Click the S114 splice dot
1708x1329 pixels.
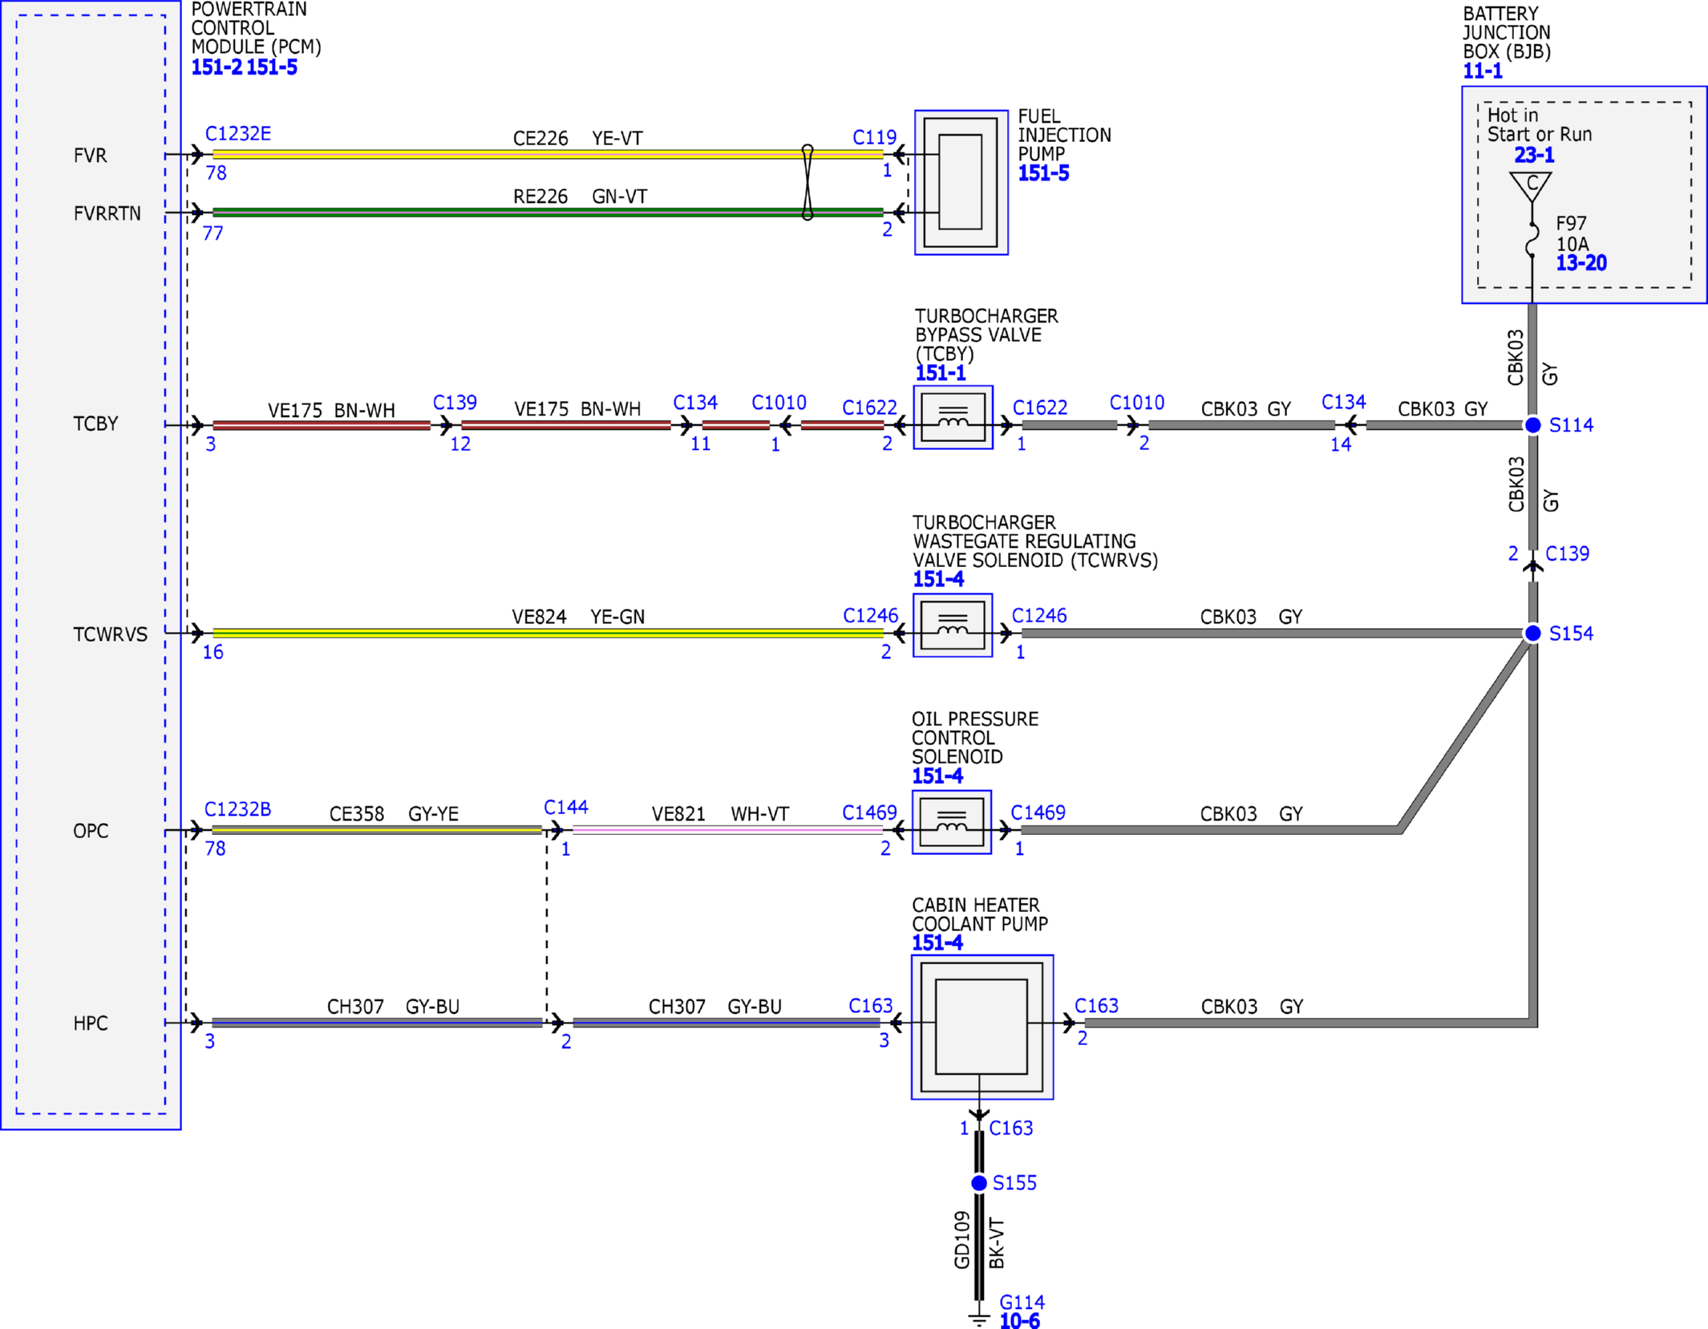click(x=1532, y=425)
